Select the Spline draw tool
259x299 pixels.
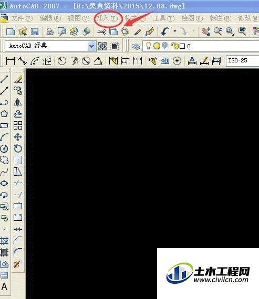click(x=4, y=172)
